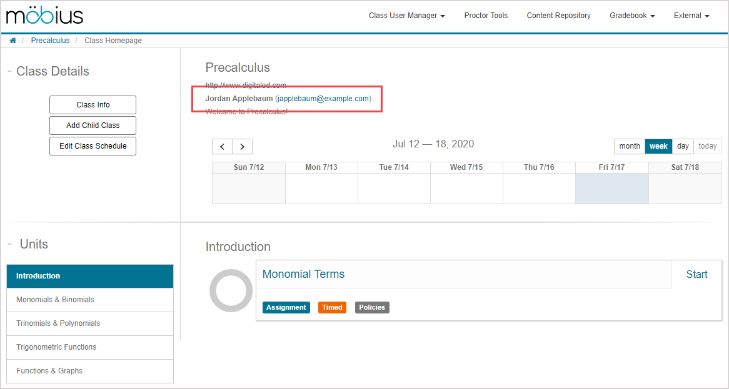Start the Monomial Terms assignment
The image size is (729, 389).
click(x=696, y=275)
